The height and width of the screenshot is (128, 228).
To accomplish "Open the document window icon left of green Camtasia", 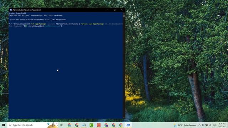I will point(84,125).
